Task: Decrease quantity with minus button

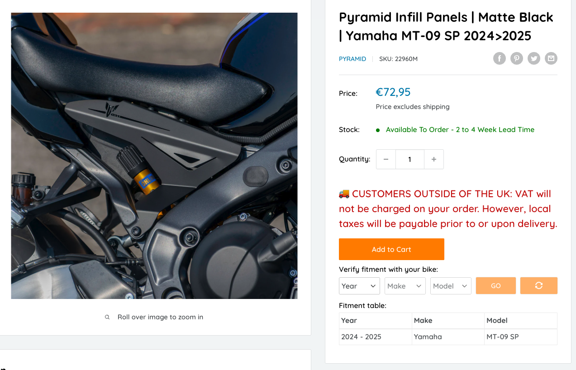Action: (386, 159)
